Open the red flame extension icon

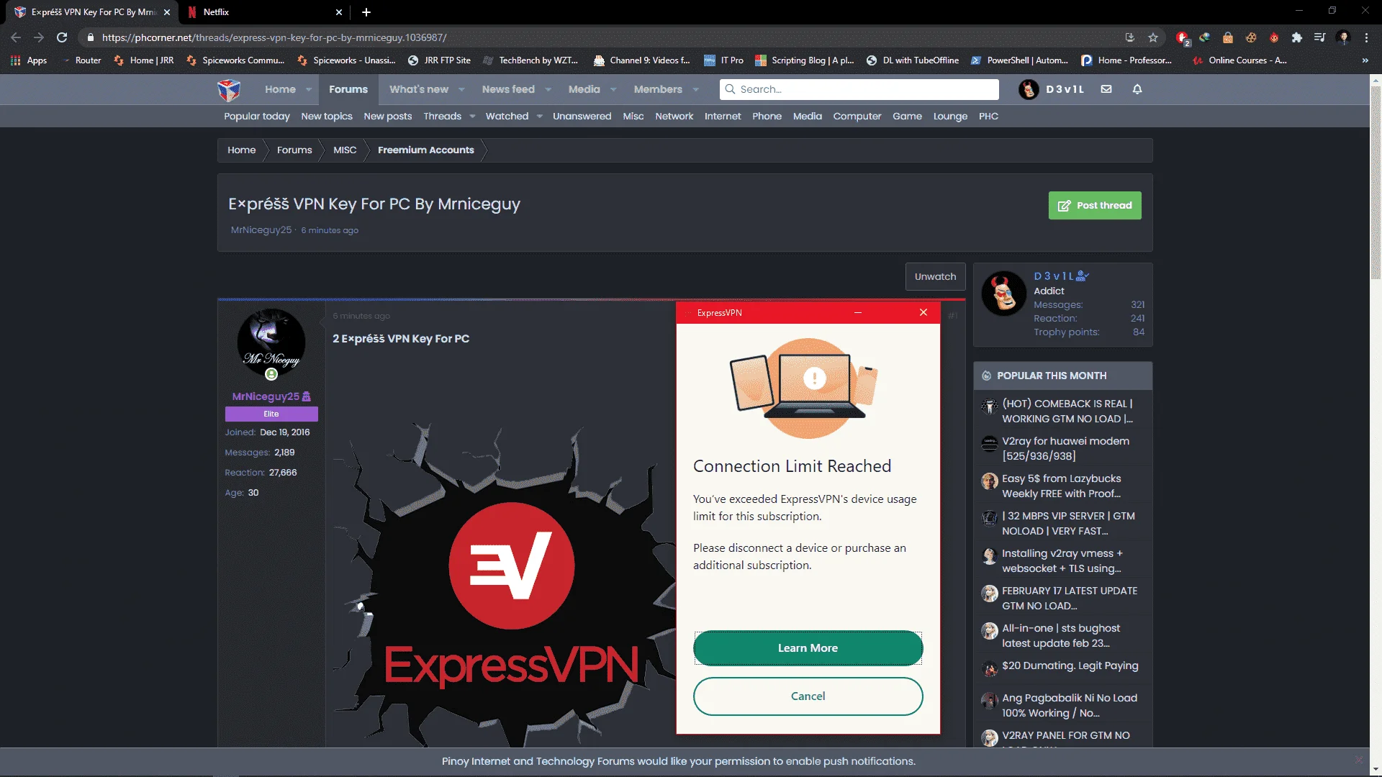coord(1274,37)
